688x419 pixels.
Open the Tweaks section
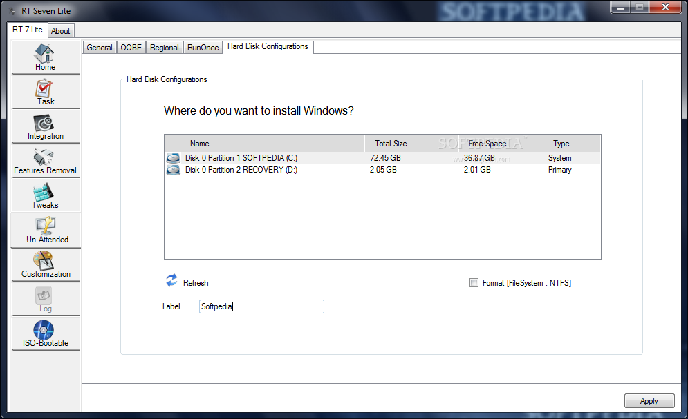(46, 196)
